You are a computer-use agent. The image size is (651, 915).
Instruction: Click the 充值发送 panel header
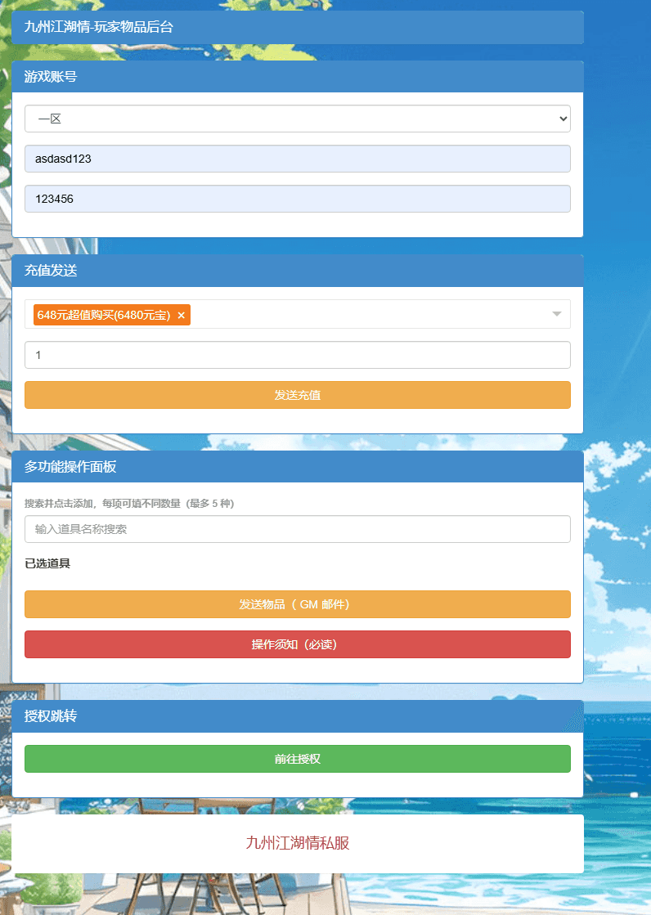[297, 270]
